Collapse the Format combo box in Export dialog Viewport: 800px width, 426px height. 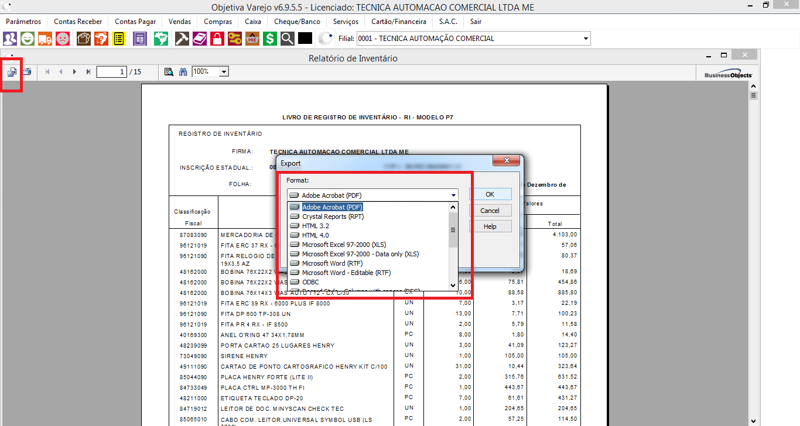[453, 195]
